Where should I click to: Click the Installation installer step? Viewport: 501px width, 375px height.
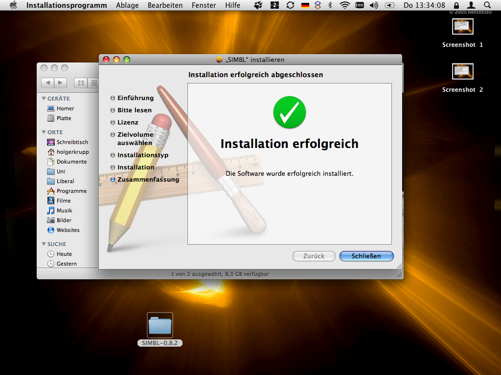pyautogui.click(x=132, y=167)
